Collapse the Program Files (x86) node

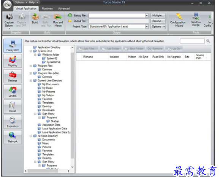pos(31,73)
